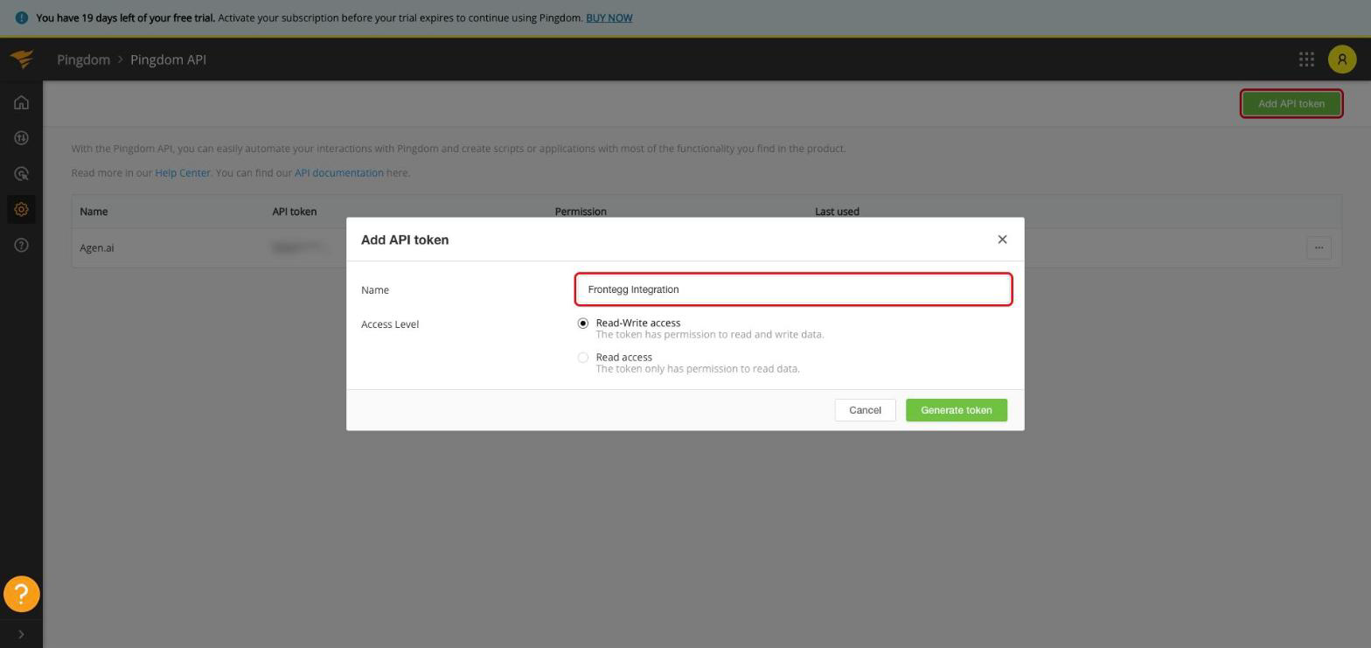The height and width of the screenshot is (648, 1371).
Task: Click the SolarWinds logo
Action: (x=22, y=59)
